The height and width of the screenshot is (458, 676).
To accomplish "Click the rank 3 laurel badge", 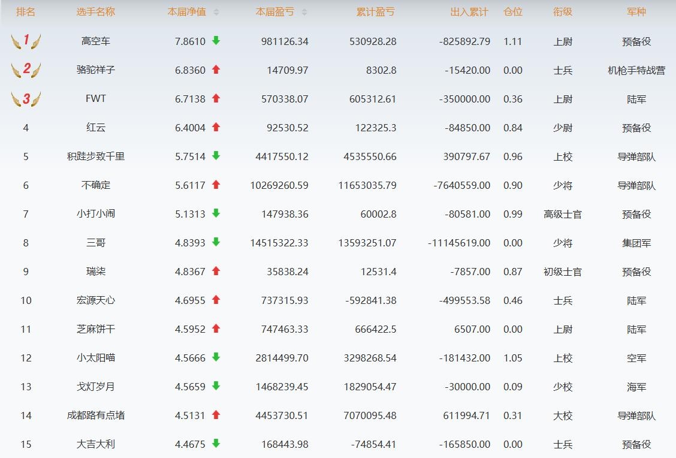I will tap(26, 99).
